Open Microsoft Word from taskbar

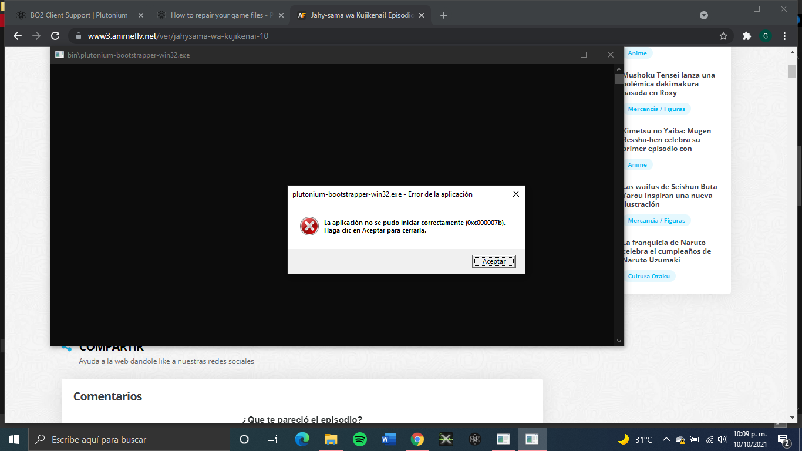click(389, 439)
